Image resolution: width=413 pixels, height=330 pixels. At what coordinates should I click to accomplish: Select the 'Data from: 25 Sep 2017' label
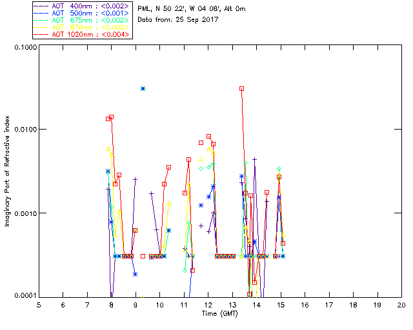(178, 20)
